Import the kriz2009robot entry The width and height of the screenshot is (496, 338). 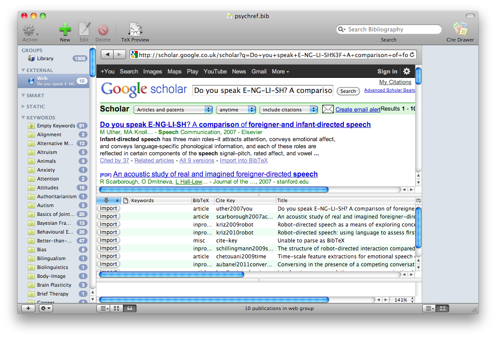pos(108,224)
